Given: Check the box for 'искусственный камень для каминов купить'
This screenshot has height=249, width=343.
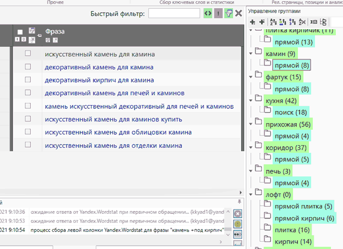Looking at the screenshot, I should point(28,119).
